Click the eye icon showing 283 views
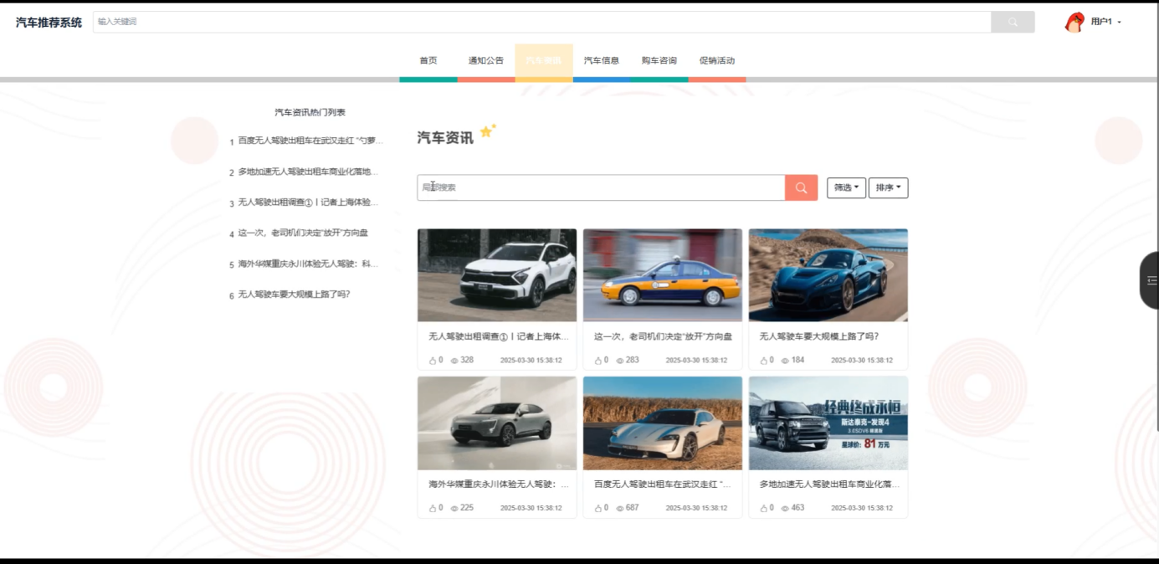 coord(620,361)
